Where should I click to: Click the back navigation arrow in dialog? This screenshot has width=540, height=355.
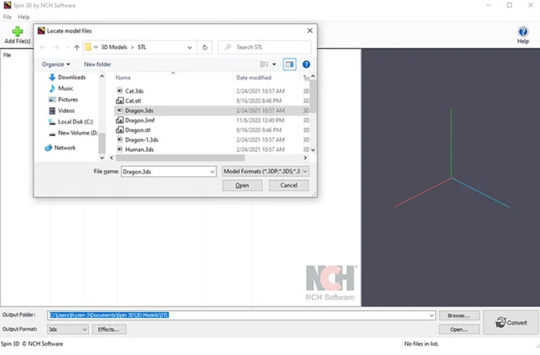pos(43,47)
